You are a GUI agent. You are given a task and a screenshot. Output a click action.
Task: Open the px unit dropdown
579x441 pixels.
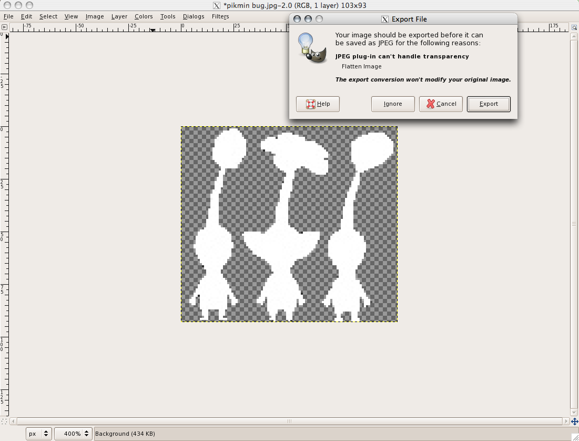click(39, 434)
